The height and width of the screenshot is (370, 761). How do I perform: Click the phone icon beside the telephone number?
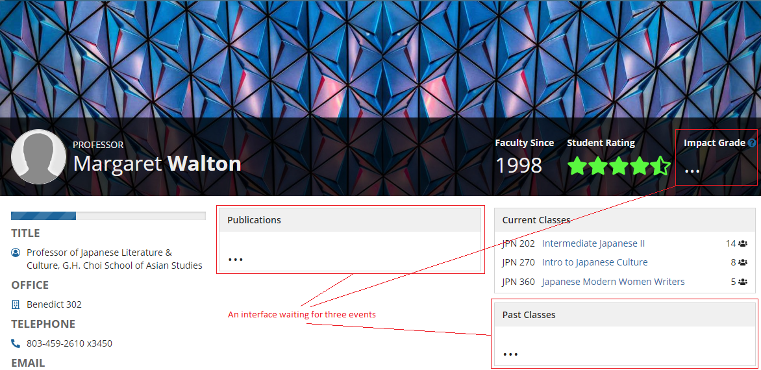[16, 343]
